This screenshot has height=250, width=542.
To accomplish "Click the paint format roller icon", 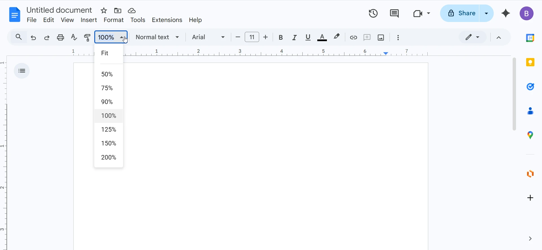I will [88, 37].
